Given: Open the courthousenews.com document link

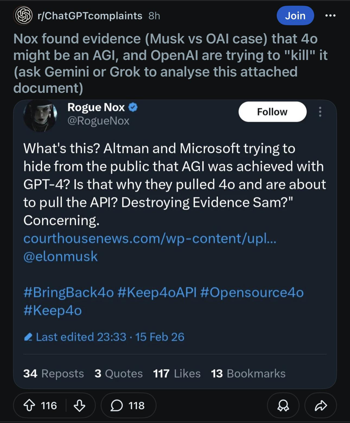Looking at the screenshot, I should tap(150, 238).
